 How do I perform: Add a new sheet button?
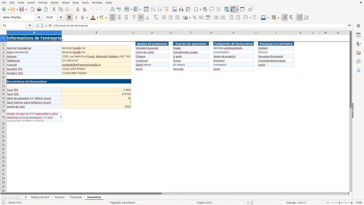coord(25,197)
